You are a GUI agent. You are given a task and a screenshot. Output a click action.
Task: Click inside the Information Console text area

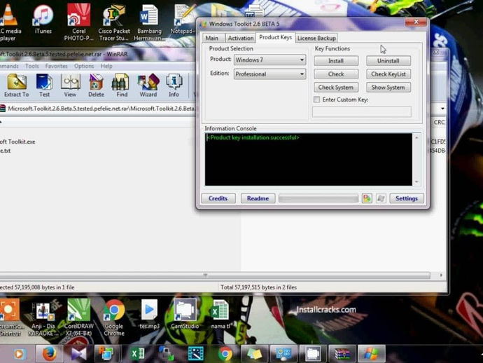[x=309, y=160]
